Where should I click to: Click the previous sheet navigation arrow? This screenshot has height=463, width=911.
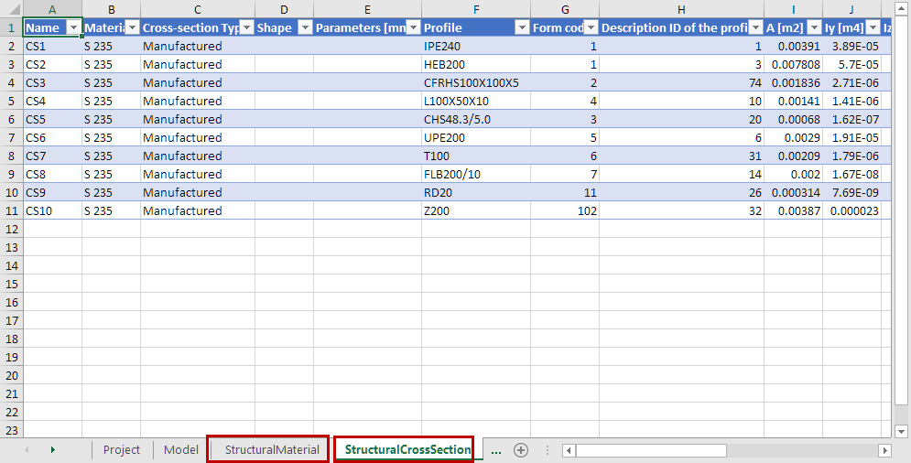(27, 449)
